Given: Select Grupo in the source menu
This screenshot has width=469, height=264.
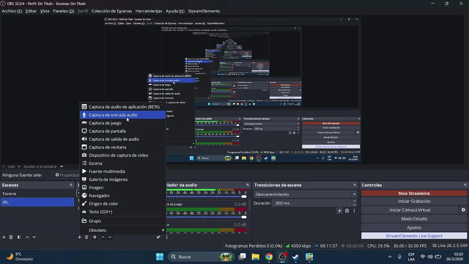Looking at the screenshot, I should [122, 221].
